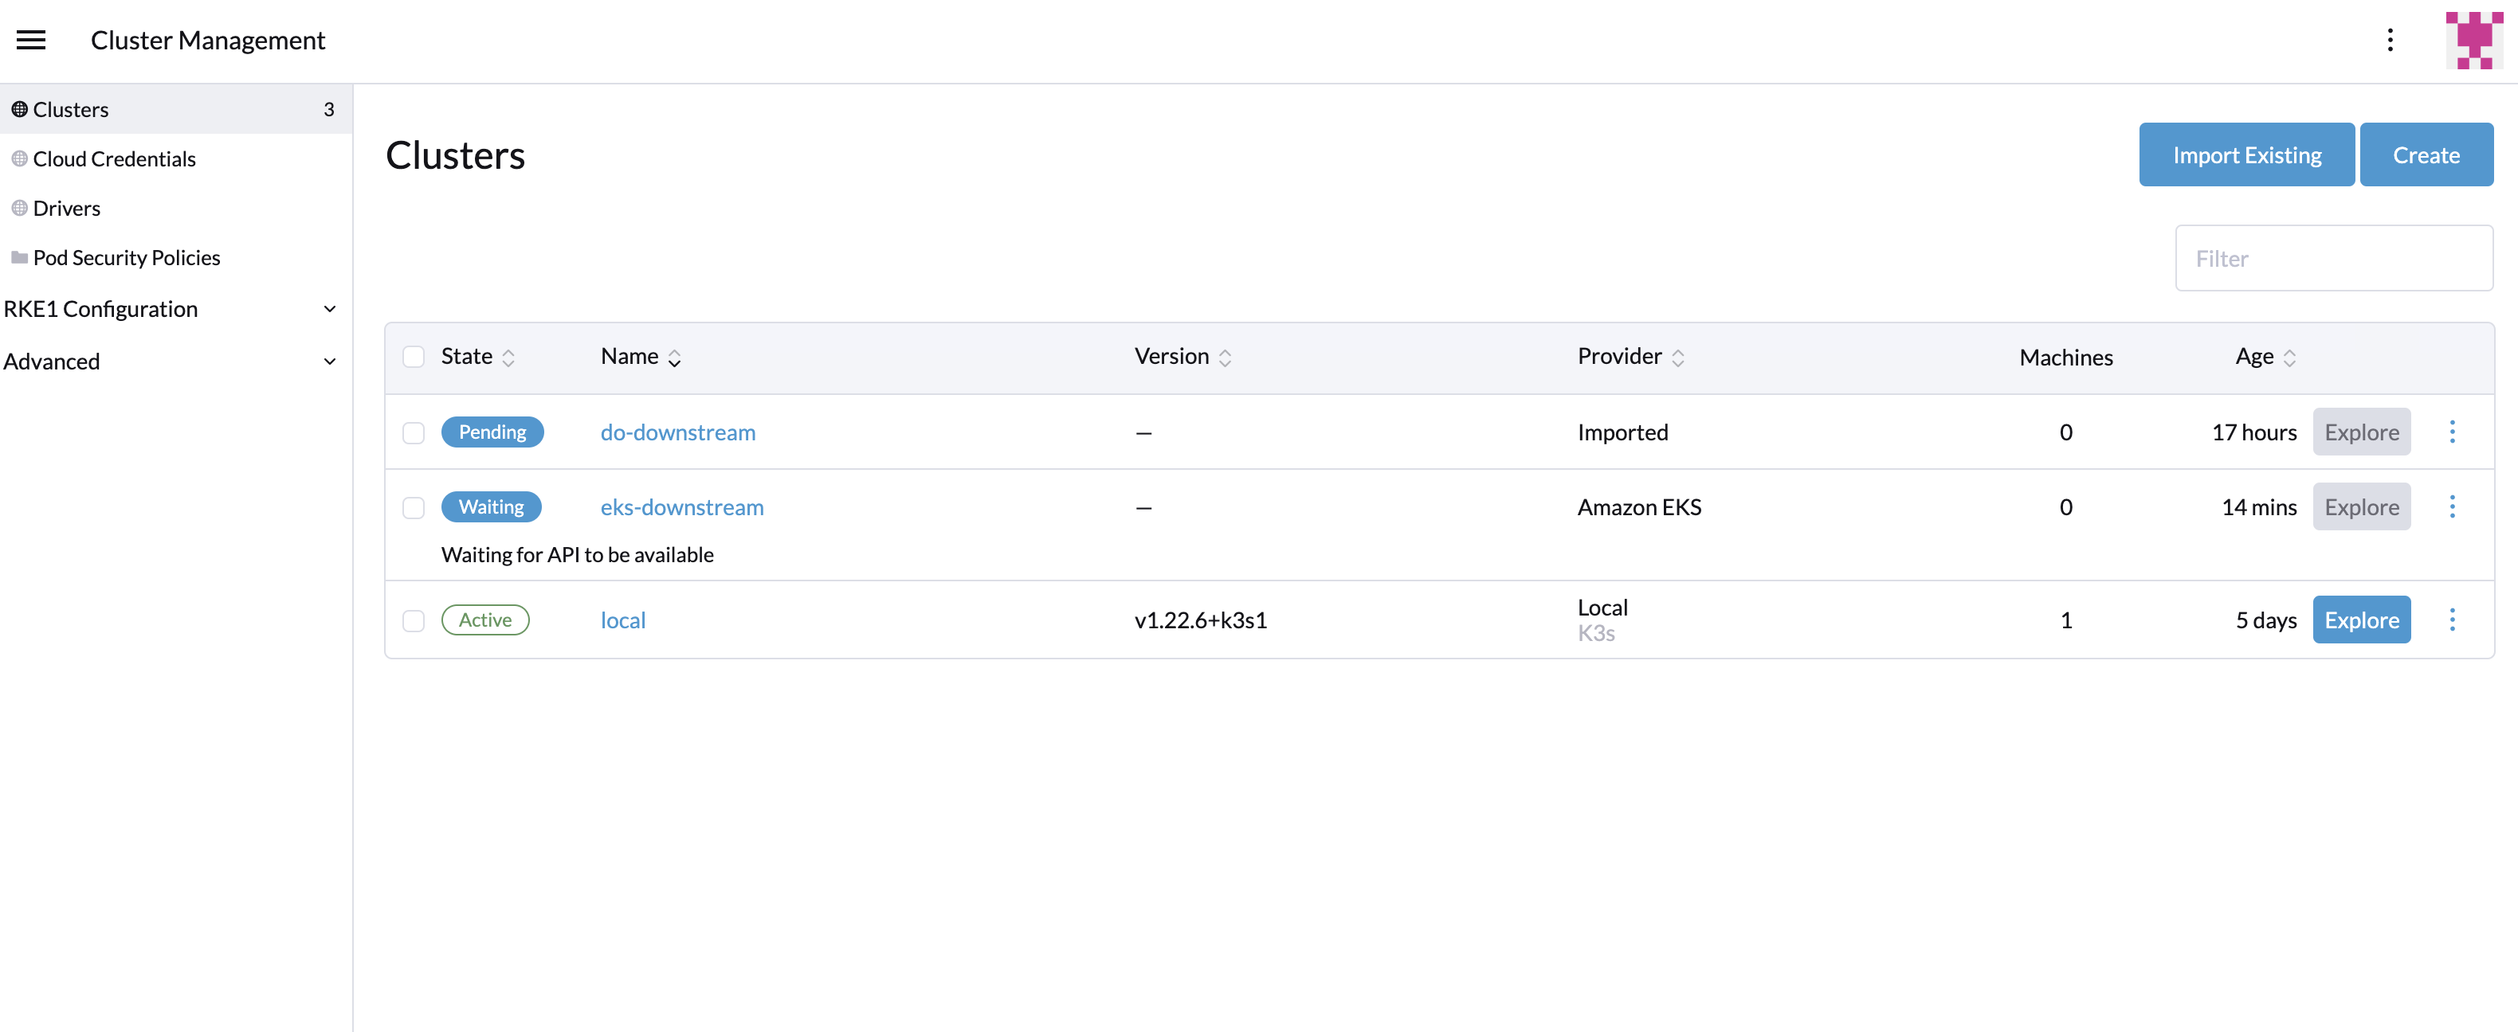Click the Rancher logo in the top corner

point(2473,39)
